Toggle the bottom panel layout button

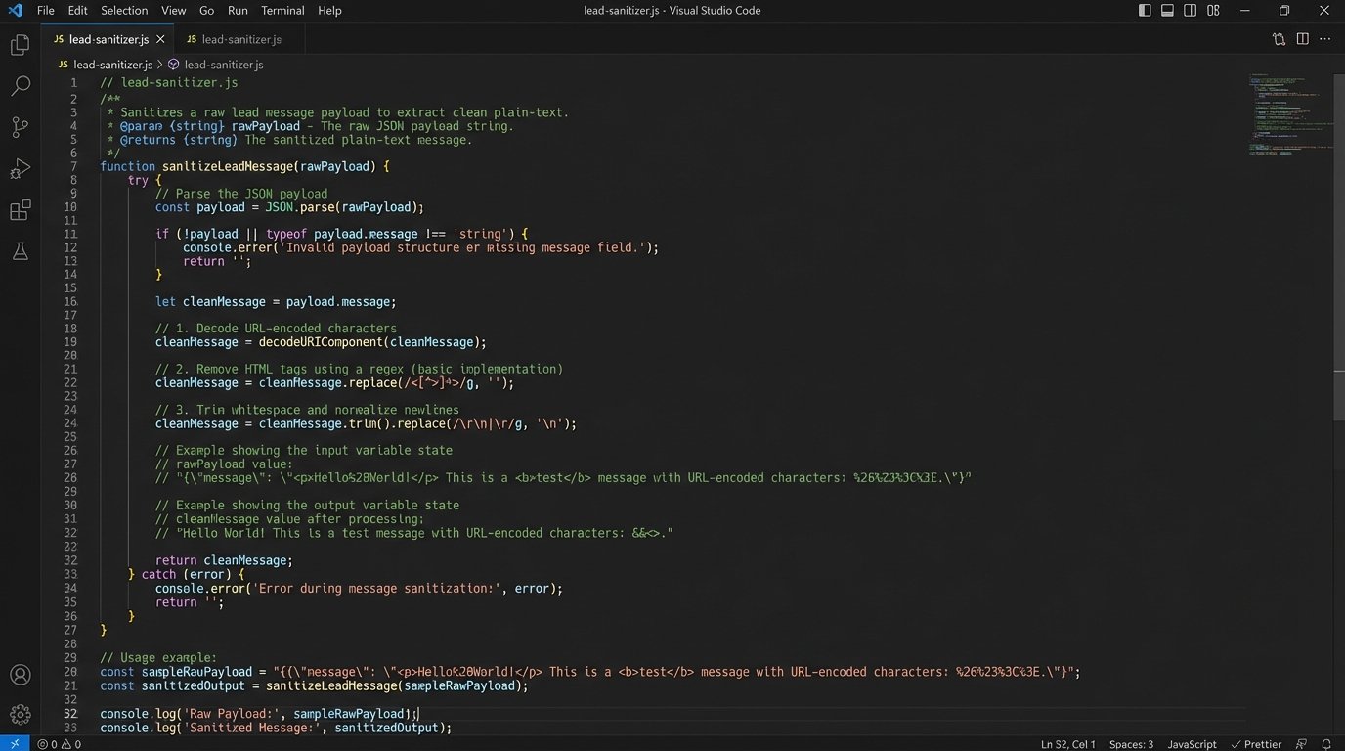click(x=1167, y=11)
